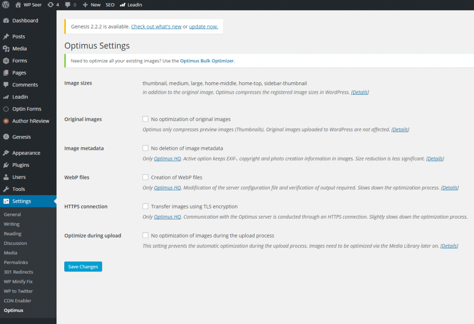
Task: Enable No optimization of original images
Action: pos(145,119)
